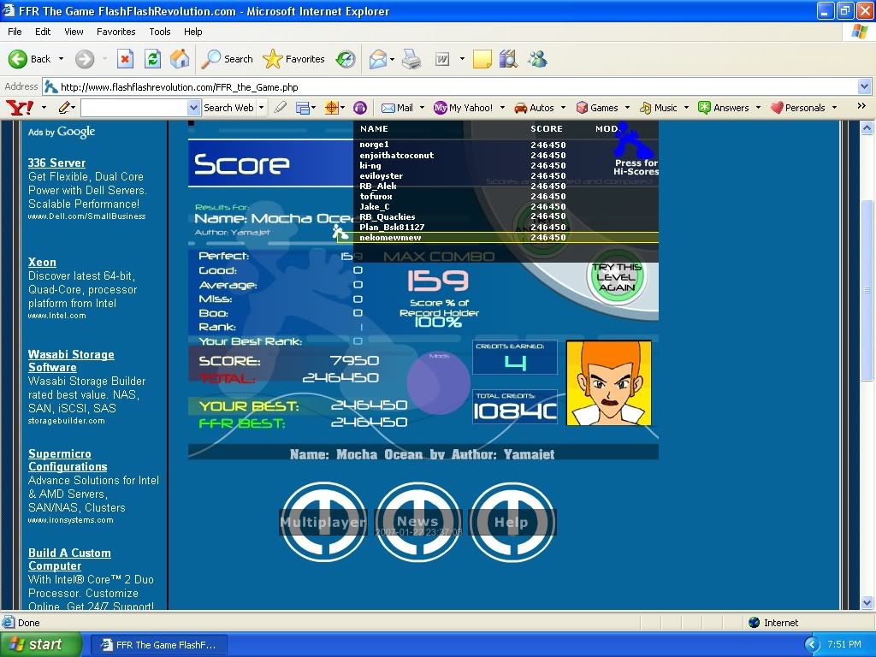Go to the Home page icon

pyautogui.click(x=180, y=59)
